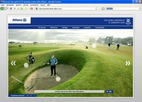Open the small dropdown arrow after the yellow star
Viewport: 142px width, 102px height.
(29, 9)
